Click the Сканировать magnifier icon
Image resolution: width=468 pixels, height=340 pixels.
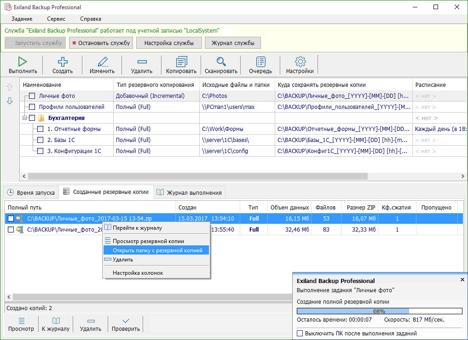point(221,62)
